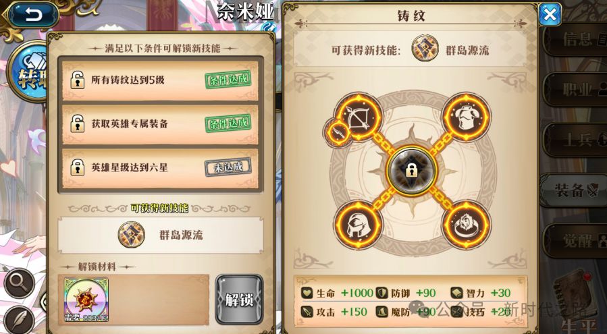607x334 pixels.
Task: Select the helmet rune node
Action: tap(359, 225)
